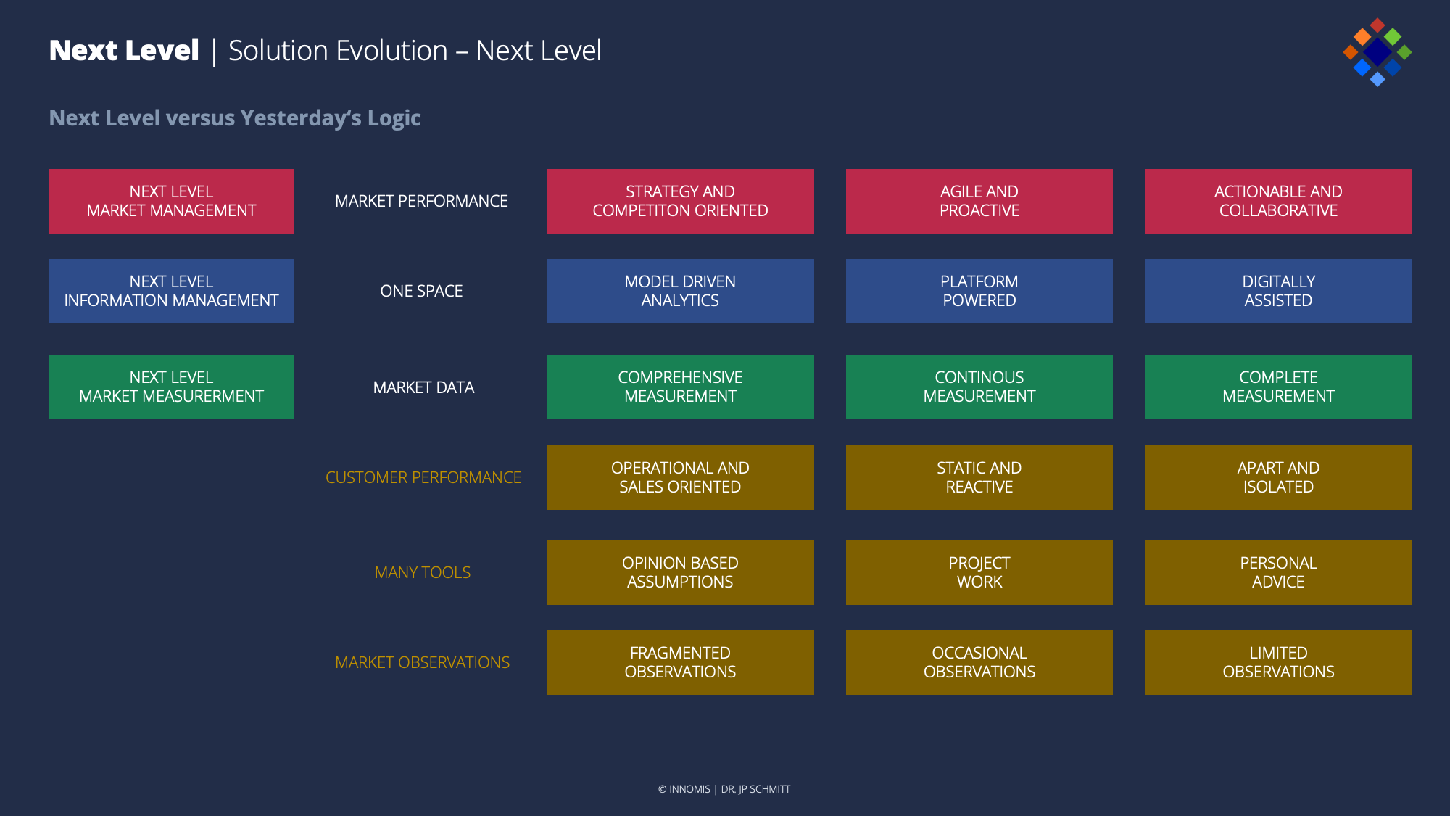Image resolution: width=1450 pixels, height=816 pixels.
Task: Click the Customer Performance yellow label
Action: point(423,477)
